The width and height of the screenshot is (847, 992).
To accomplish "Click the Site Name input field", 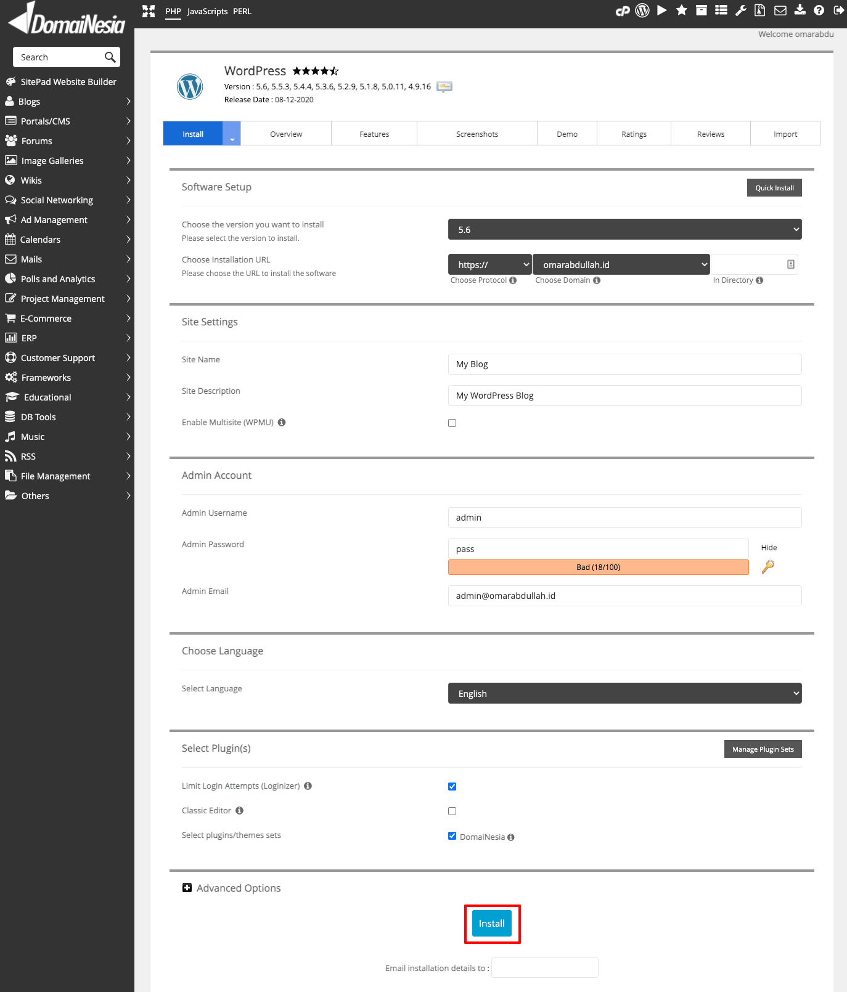I will tap(624, 364).
